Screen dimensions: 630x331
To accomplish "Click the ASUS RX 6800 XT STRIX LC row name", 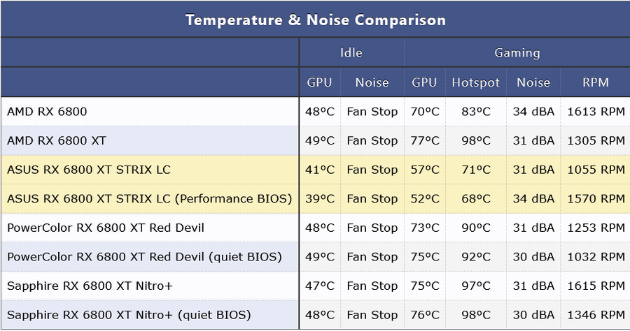I will [89, 170].
